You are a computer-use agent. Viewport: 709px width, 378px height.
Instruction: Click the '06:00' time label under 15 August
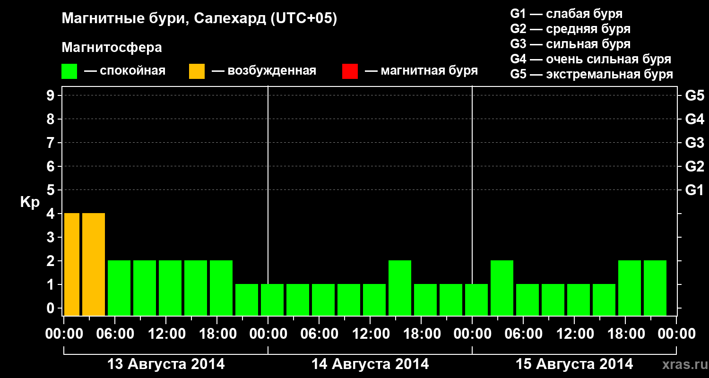tap(523, 334)
